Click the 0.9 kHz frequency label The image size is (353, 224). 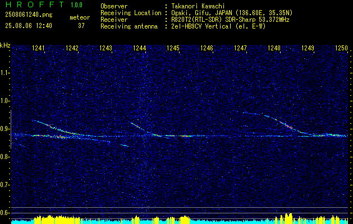pyautogui.click(x=4, y=129)
